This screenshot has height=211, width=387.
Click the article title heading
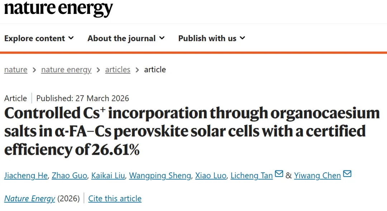(192, 132)
